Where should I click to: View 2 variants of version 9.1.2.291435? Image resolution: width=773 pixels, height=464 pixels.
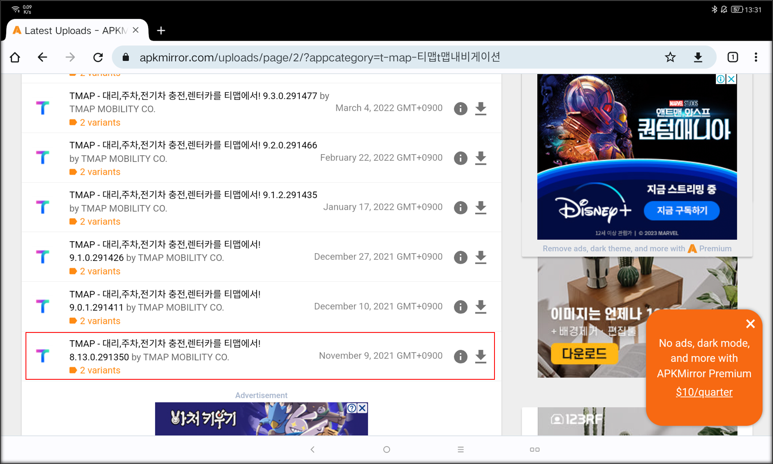click(95, 222)
